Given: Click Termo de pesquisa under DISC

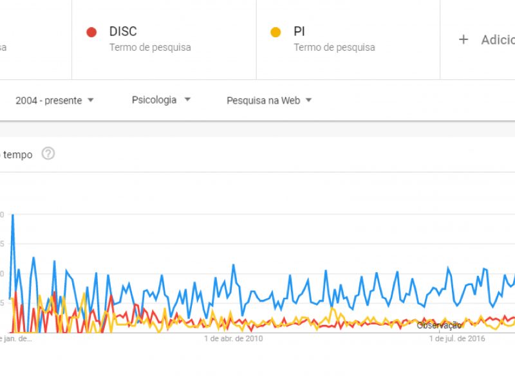Looking at the screenshot, I should (x=150, y=47).
